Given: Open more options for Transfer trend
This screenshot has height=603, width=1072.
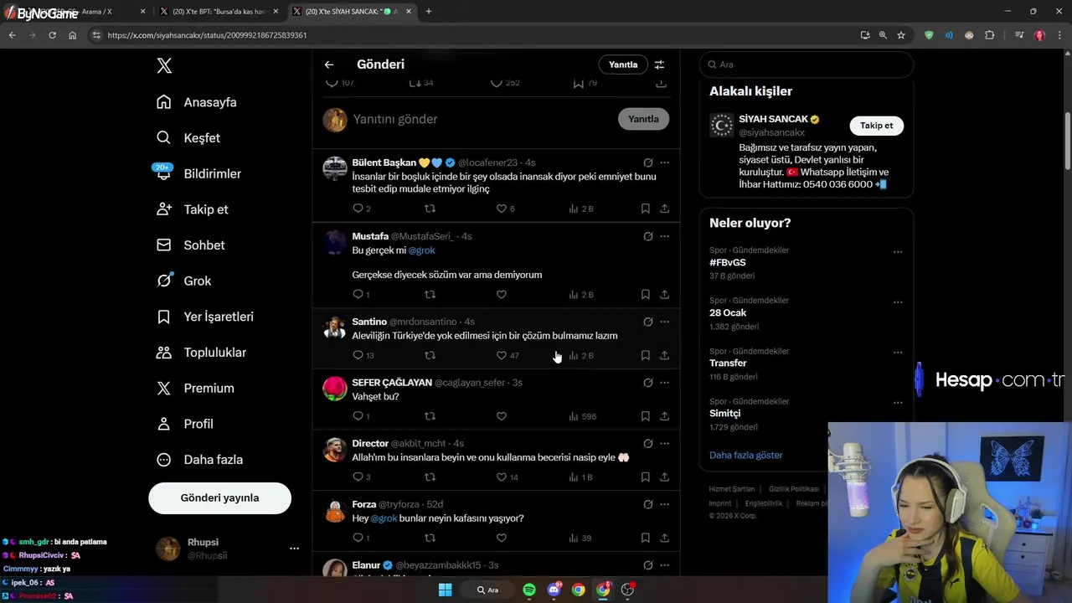Looking at the screenshot, I should 898,352.
